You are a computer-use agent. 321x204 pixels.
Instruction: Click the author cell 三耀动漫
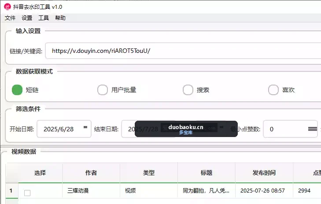[x=91, y=190]
